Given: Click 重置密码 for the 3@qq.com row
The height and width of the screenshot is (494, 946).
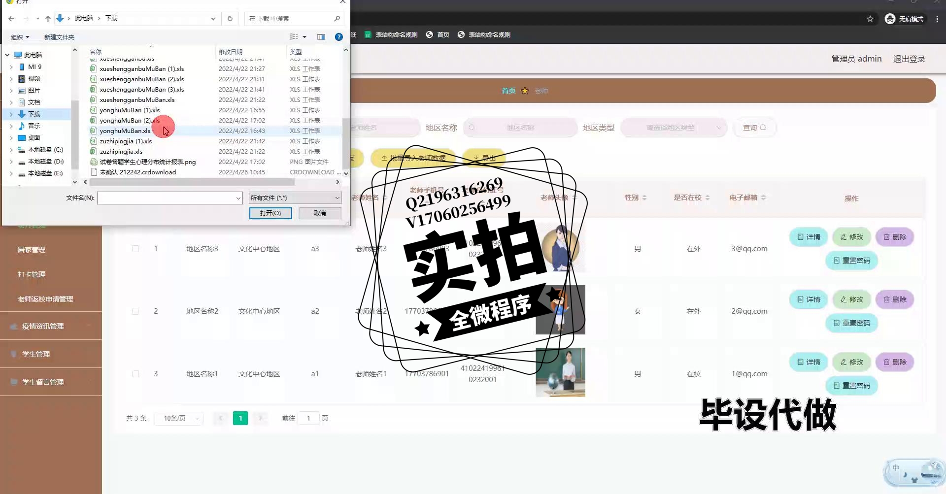Looking at the screenshot, I should [x=851, y=261].
